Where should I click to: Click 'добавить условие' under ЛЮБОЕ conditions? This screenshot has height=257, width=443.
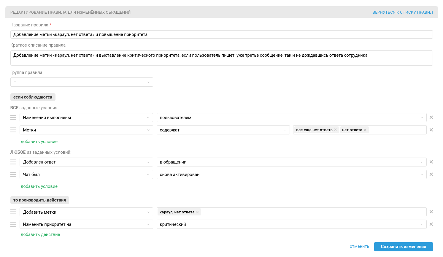coord(39,186)
